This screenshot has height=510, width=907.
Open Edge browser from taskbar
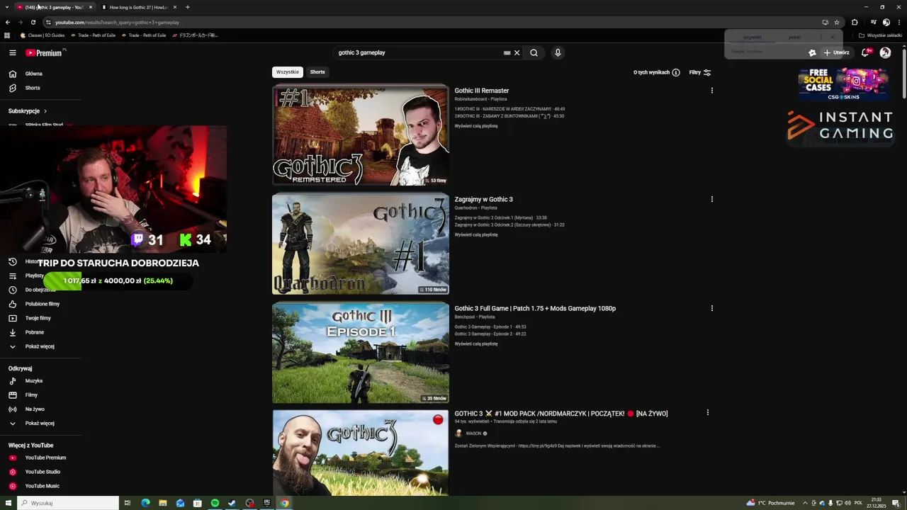[x=145, y=503]
